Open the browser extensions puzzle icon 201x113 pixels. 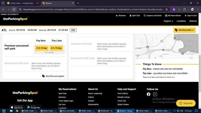[185, 9]
